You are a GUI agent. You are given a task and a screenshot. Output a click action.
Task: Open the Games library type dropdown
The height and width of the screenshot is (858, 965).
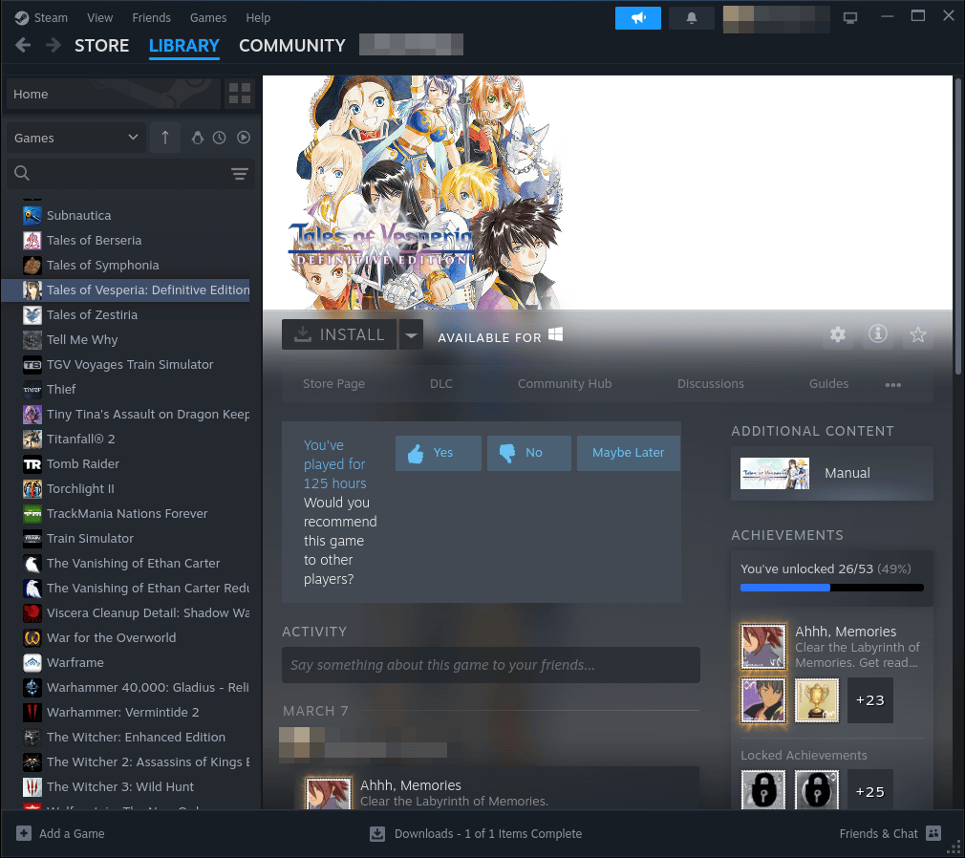tap(75, 138)
